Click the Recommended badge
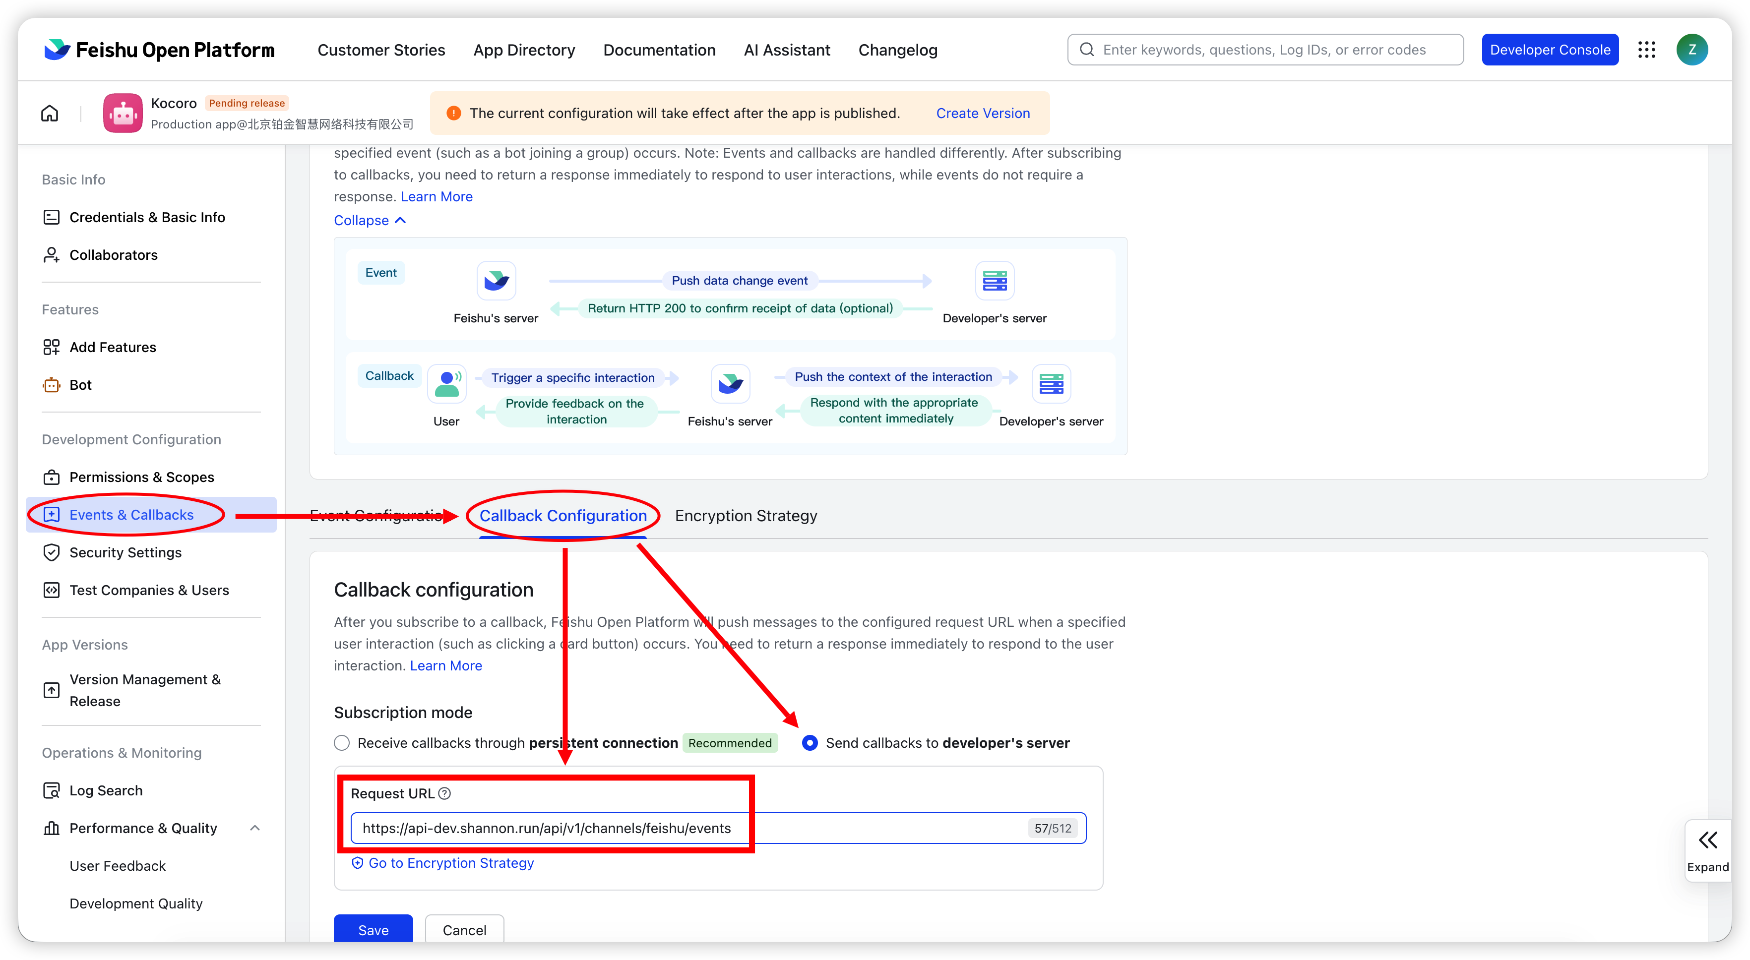1750x960 pixels. pyautogui.click(x=730, y=743)
